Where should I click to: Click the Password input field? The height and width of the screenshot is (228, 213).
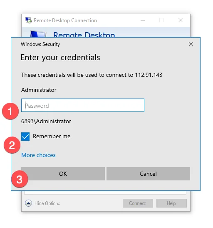click(x=83, y=105)
